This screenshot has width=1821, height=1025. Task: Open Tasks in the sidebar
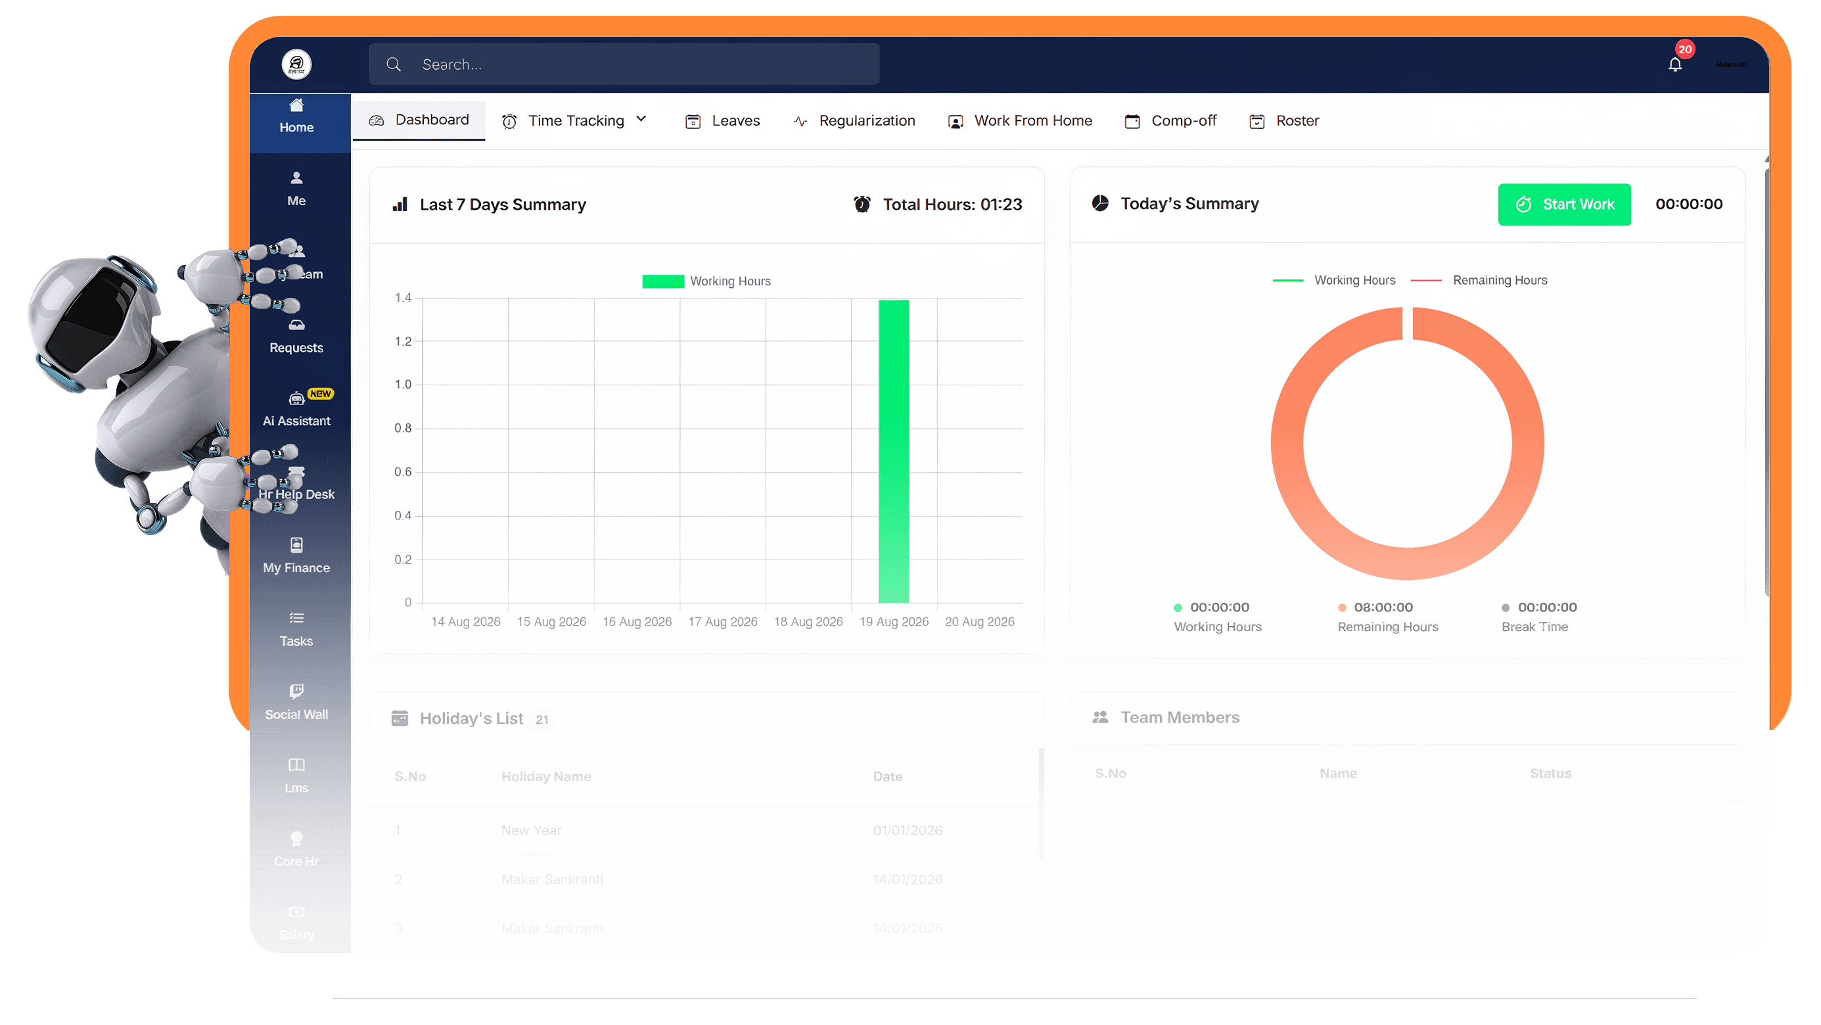click(296, 630)
